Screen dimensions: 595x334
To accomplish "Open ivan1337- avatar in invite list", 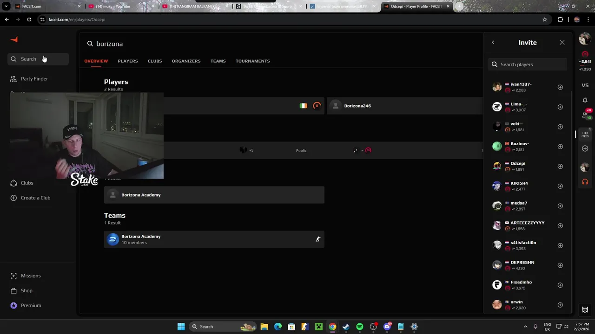I will coord(497,87).
